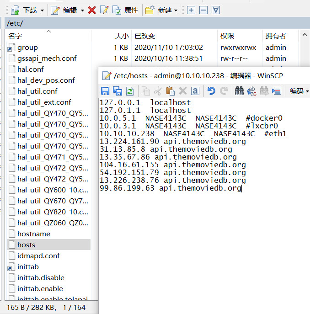Click the New (新建) folder button

tap(158, 10)
